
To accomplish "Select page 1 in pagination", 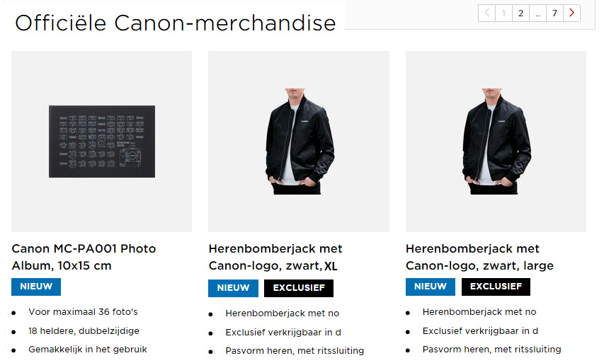I will [503, 13].
